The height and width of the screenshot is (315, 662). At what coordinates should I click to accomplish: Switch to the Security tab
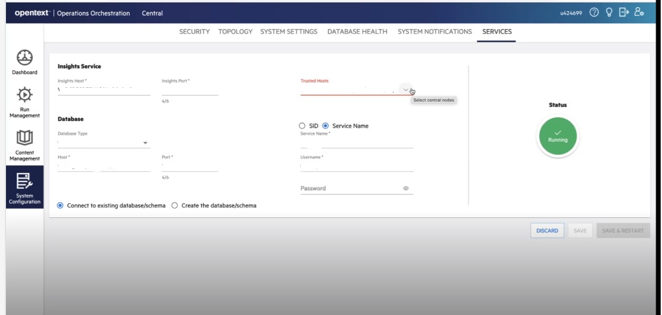pyautogui.click(x=194, y=32)
